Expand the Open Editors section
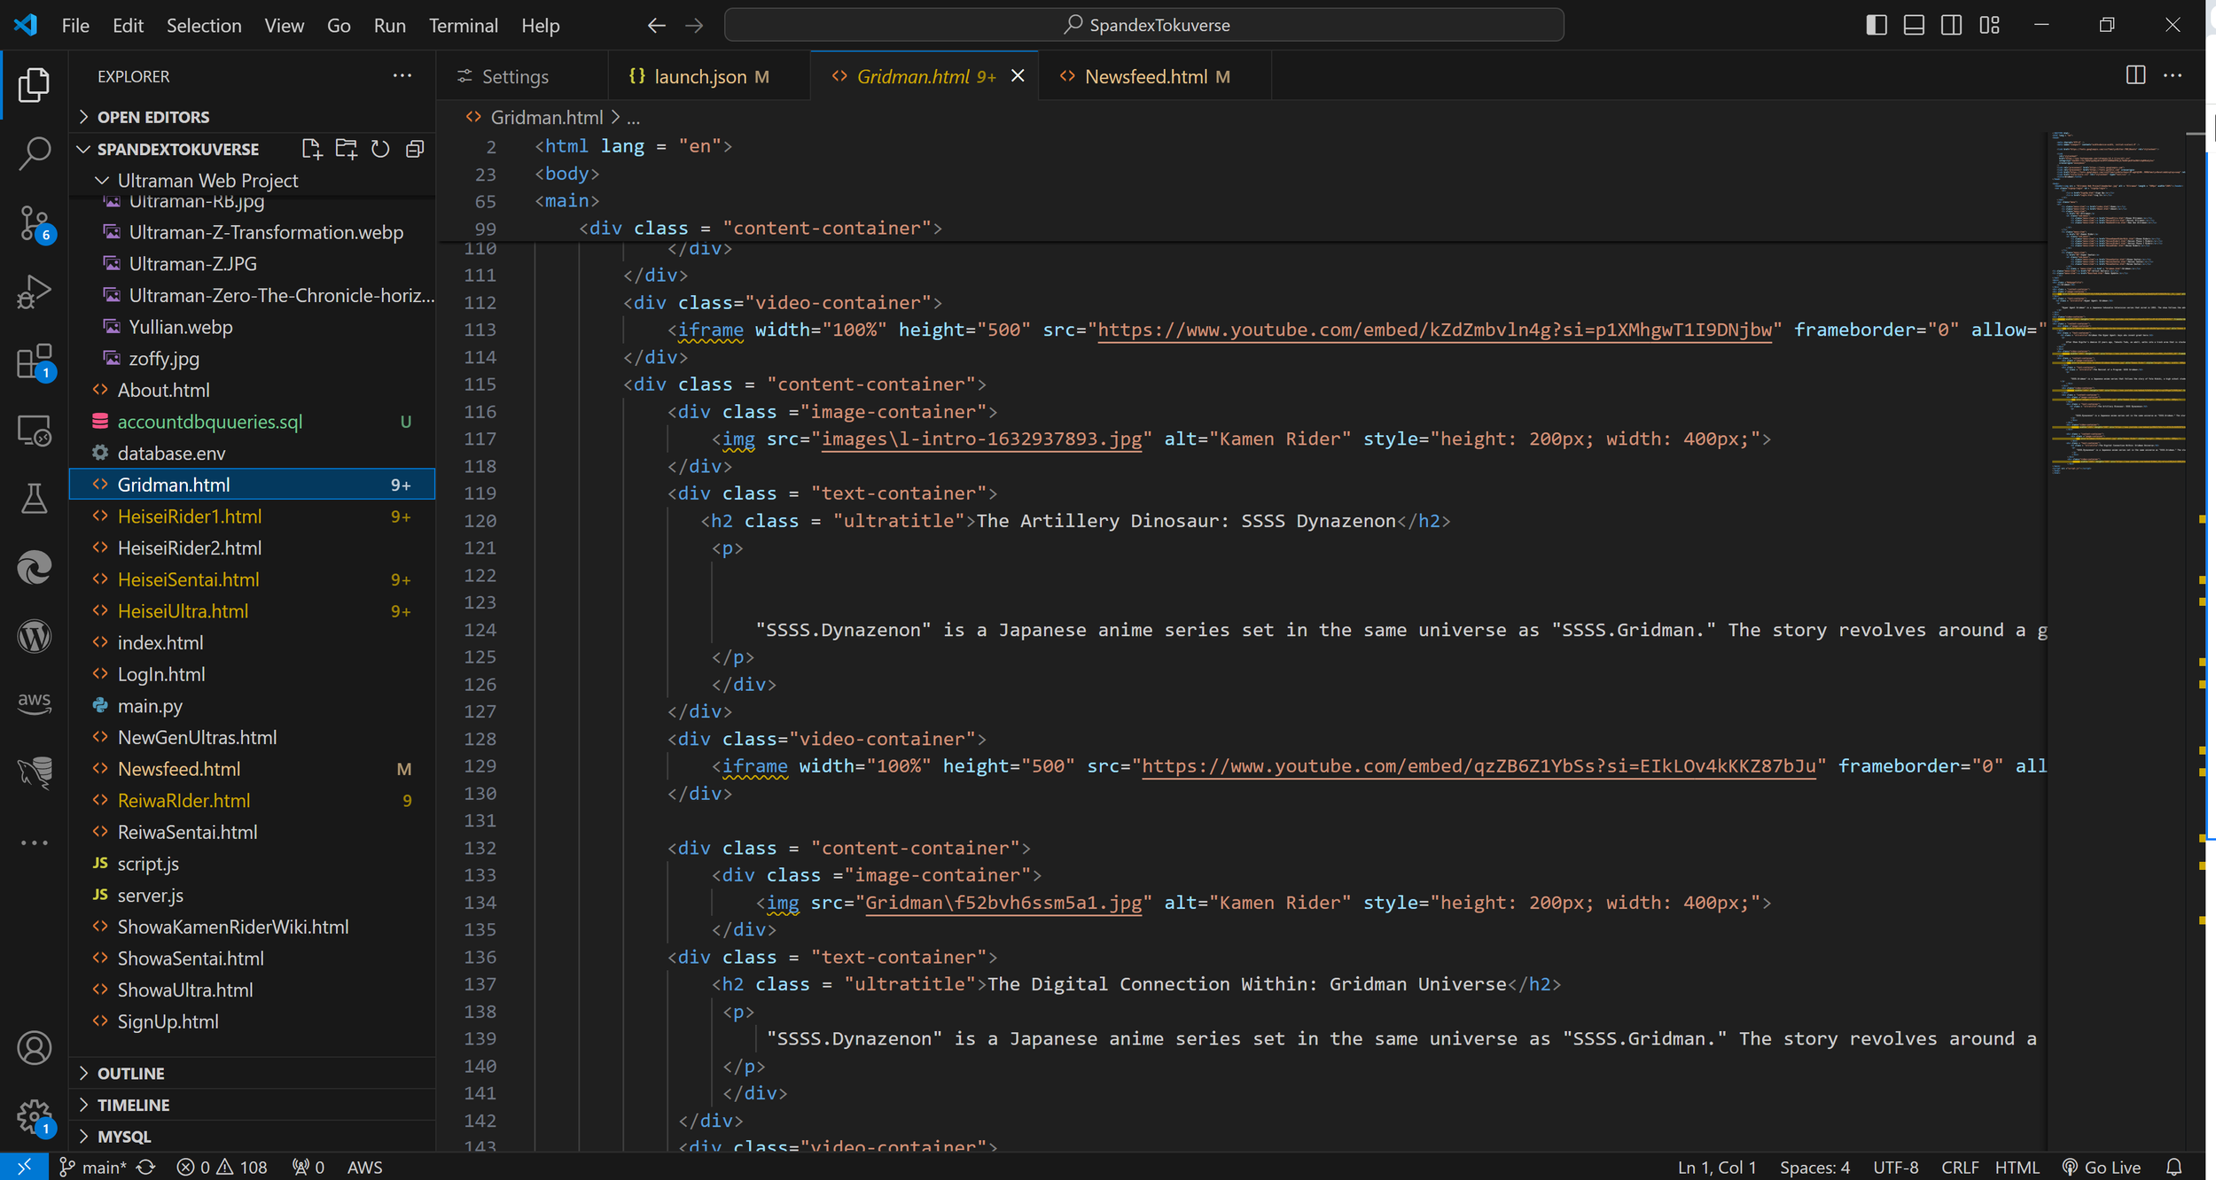 252,117
